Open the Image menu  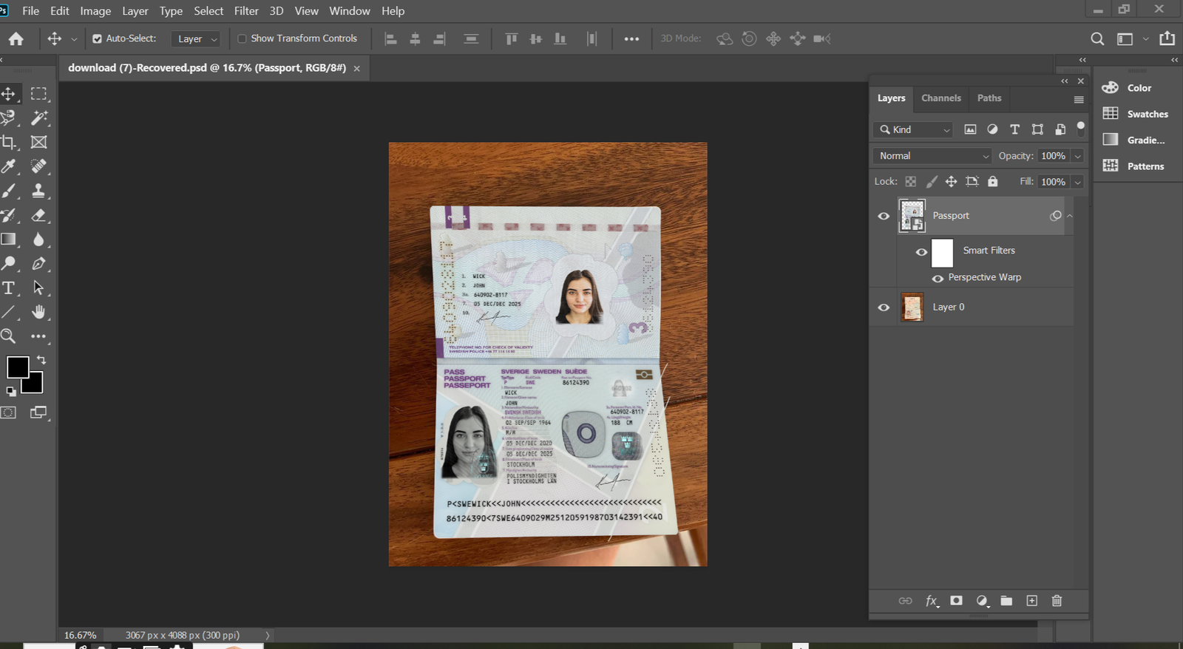click(95, 11)
